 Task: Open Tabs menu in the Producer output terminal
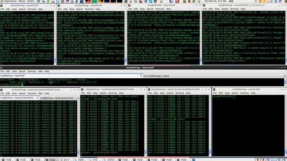[40, 93]
